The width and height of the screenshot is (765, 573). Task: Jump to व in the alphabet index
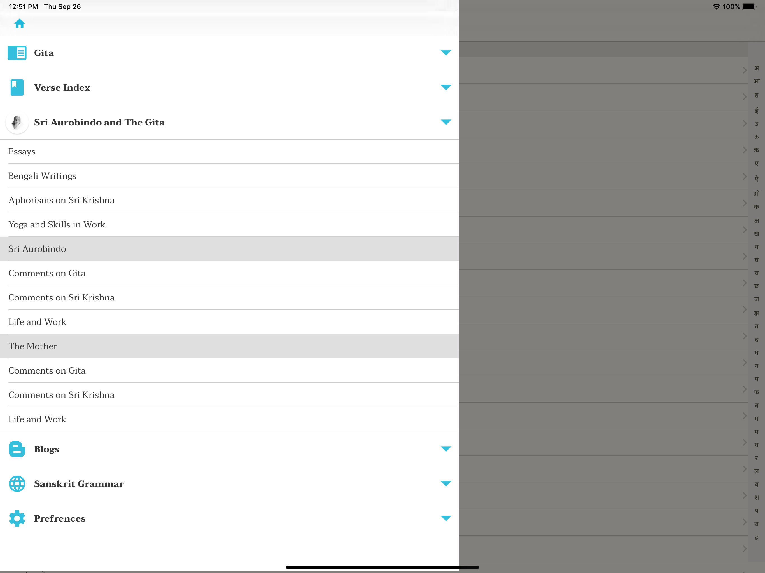click(757, 485)
